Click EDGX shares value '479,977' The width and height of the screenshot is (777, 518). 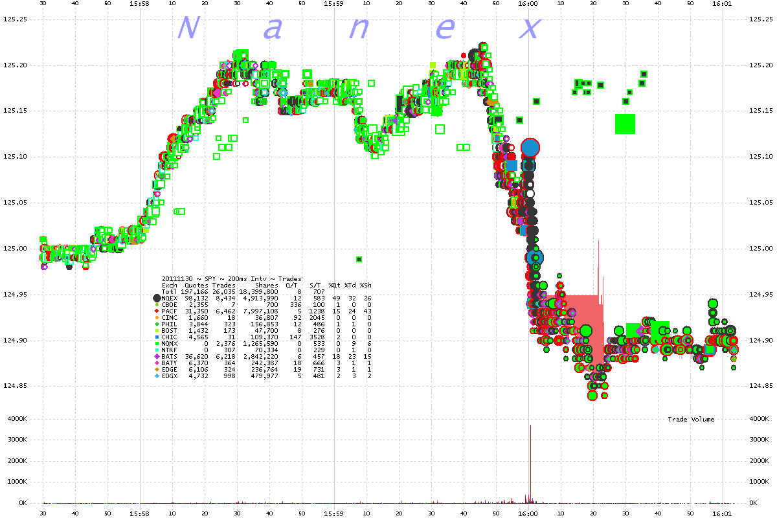(265, 376)
